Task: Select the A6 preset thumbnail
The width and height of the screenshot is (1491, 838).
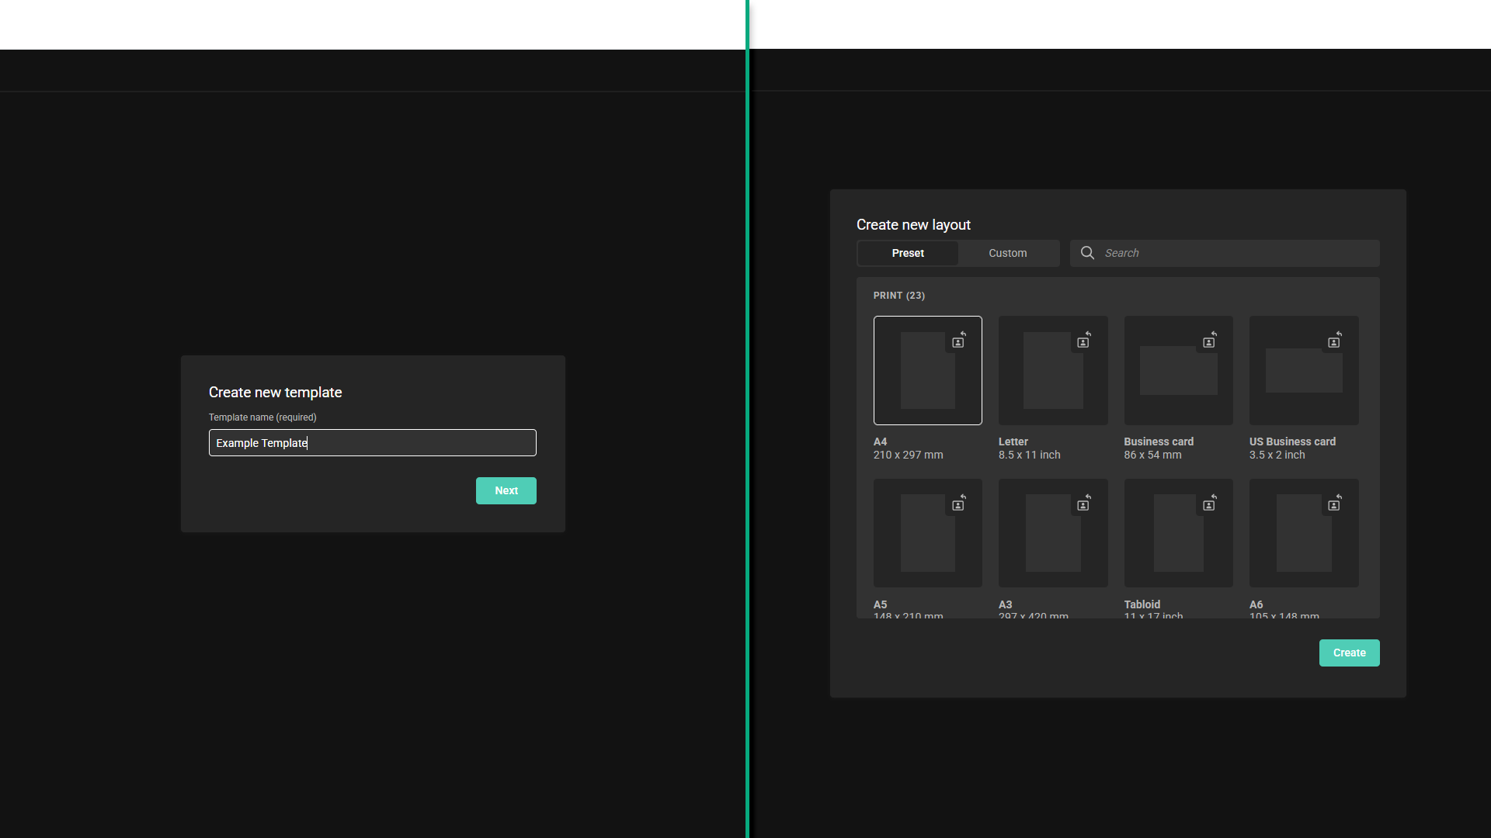Action: coord(1304,533)
